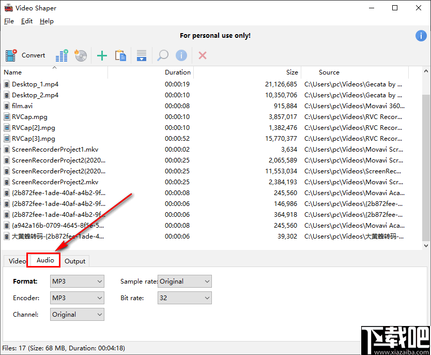Open the Sample rate dropdown

(x=184, y=281)
